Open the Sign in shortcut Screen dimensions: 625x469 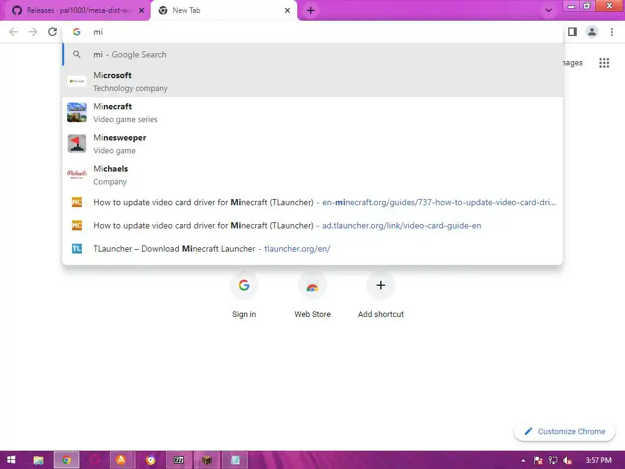tap(244, 294)
